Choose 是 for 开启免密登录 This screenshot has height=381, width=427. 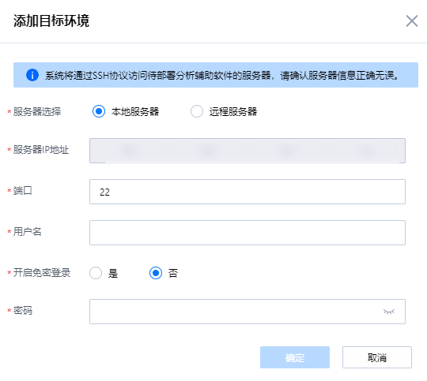[96, 273]
